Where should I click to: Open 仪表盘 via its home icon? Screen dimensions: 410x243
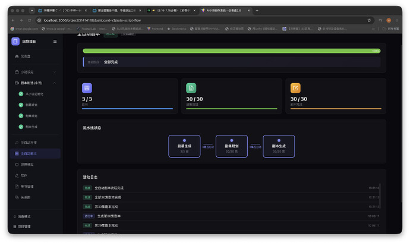[x=17, y=56]
